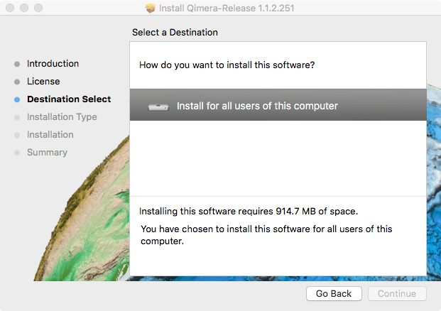Click the Installation step label in the sidebar

pos(50,135)
